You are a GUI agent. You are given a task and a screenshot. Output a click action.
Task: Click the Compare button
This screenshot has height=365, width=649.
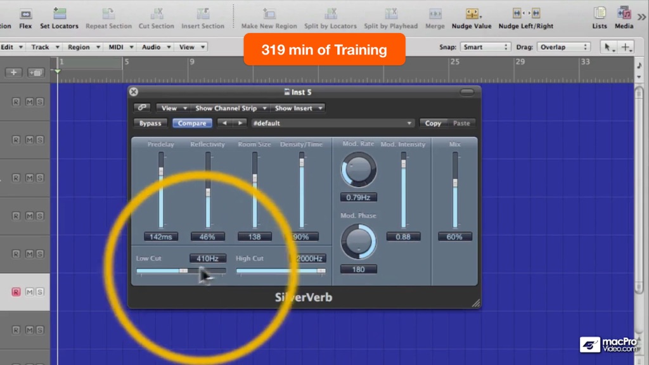coord(192,123)
